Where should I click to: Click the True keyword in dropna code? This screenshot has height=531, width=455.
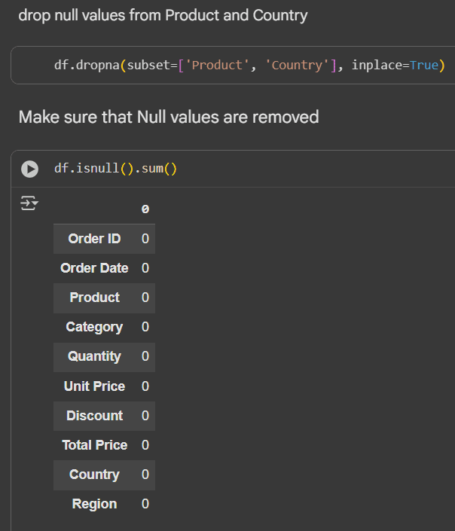pos(424,66)
